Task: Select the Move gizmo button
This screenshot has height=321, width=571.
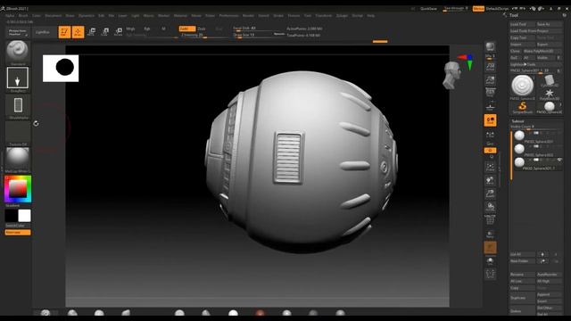Action: tap(91, 32)
